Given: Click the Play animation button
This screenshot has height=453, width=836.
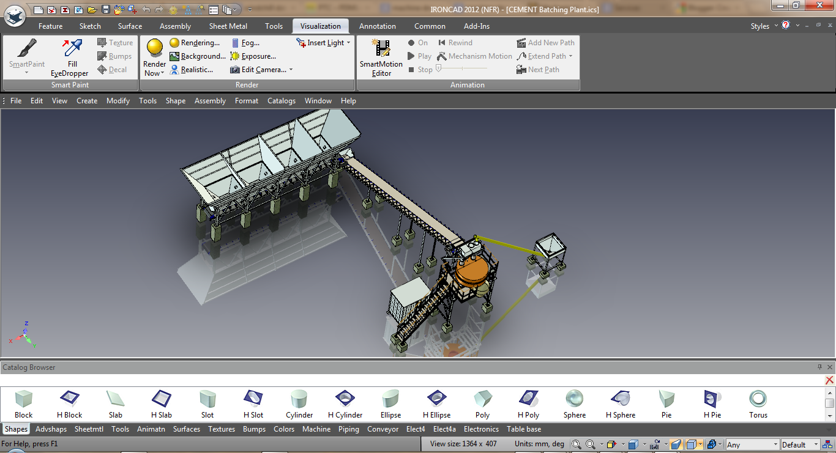Looking at the screenshot, I should (419, 56).
